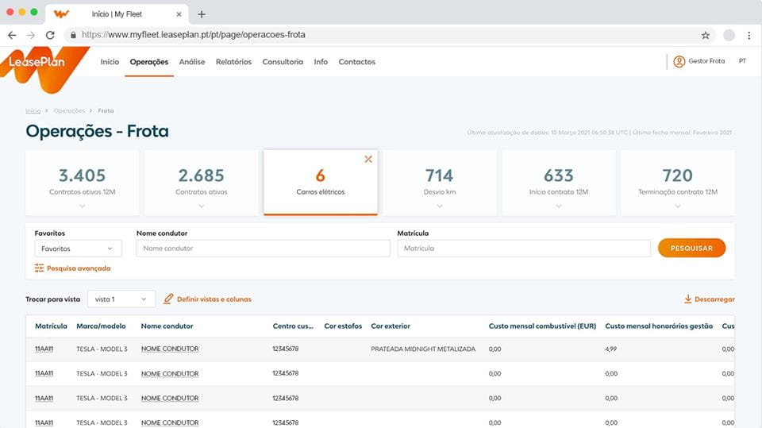Click the Nome condutor input field
762x428 pixels.
click(x=263, y=249)
